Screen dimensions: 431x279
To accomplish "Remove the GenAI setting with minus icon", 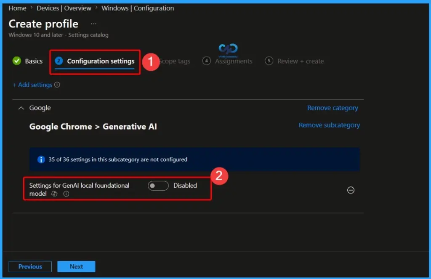I will click(351, 190).
